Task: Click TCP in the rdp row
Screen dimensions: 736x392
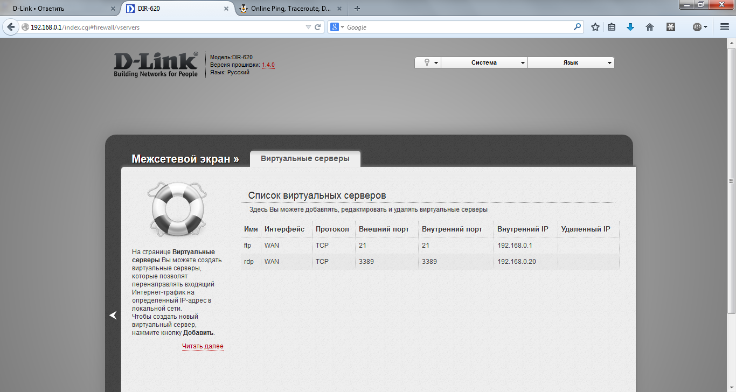Action: [322, 262]
